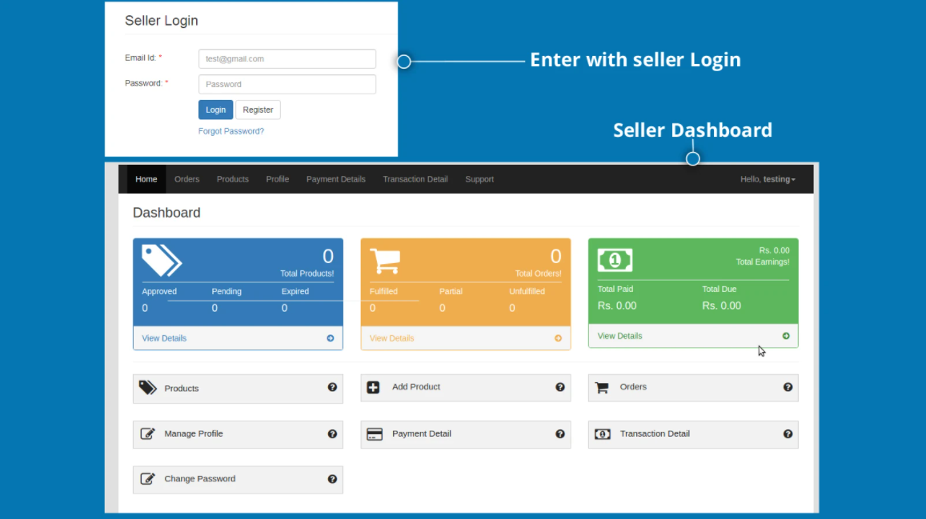Click the price tags icon in Total Products card
The height and width of the screenshot is (519, 926).
pos(161,261)
